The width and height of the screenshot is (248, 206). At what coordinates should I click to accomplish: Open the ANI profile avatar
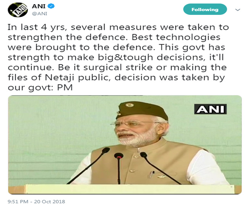[18, 10]
